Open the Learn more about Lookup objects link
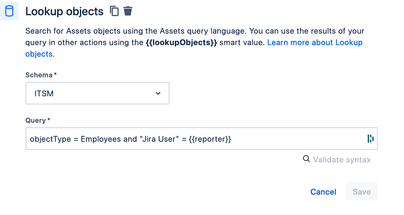The height and width of the screenshot is (215, 404). (x=315, y=42)
